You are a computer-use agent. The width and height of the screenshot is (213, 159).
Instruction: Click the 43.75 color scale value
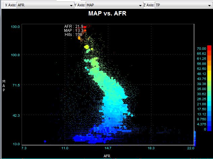click(202, 79)
